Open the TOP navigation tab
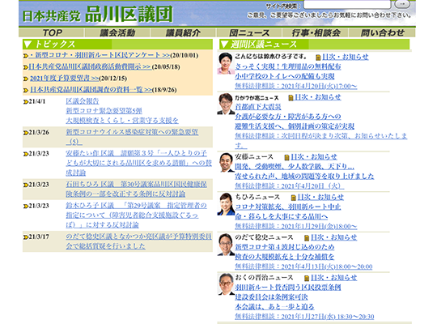Screen dimensions: 437x324 pyautogui.click(x=52, y=32)
